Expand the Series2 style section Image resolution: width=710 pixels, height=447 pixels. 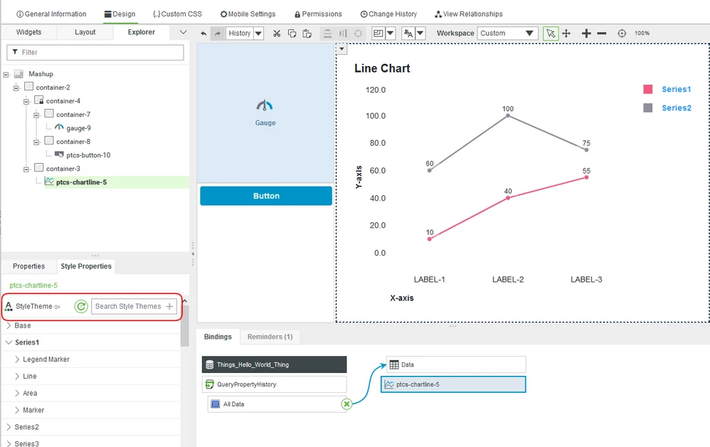click(9, 427)
